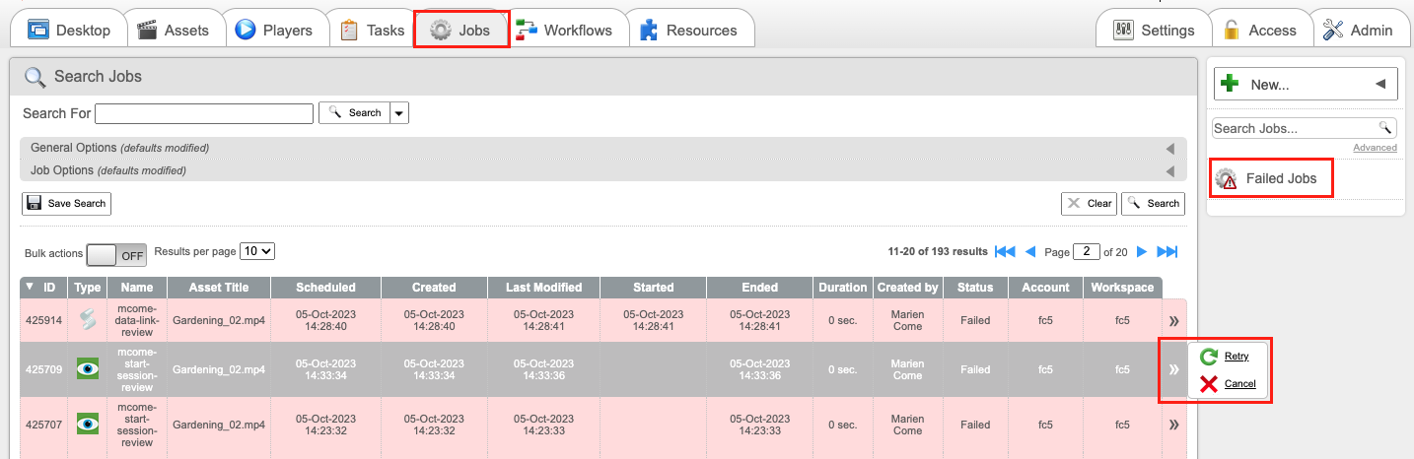Viewport: 1414px width, 459px height.
Task: Open the Advanced search link
Action: [1375, 147]
